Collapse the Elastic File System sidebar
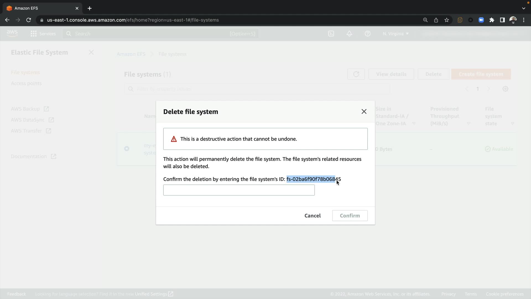 tap(91, 52)
